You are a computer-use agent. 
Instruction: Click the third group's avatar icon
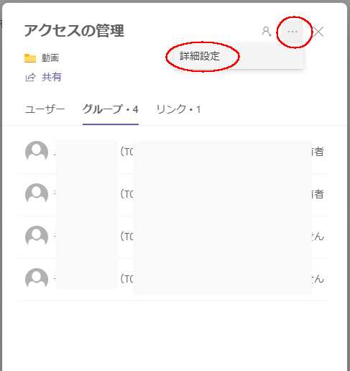pyautogui.click(x=37, y=237)
